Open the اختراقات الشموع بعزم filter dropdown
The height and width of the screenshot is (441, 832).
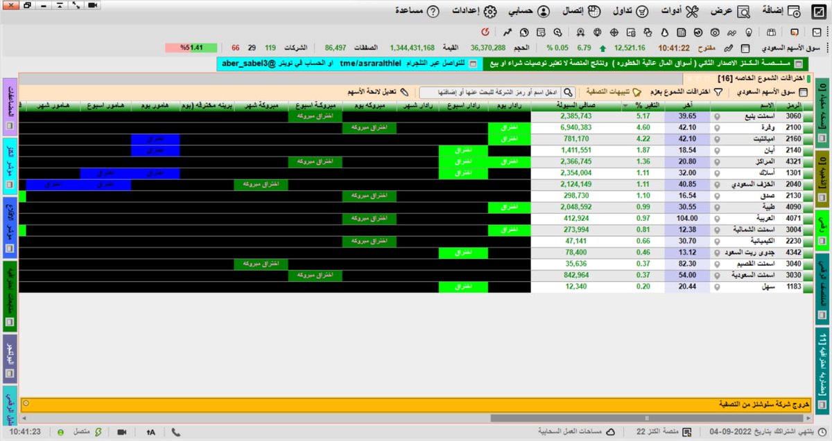685,92
